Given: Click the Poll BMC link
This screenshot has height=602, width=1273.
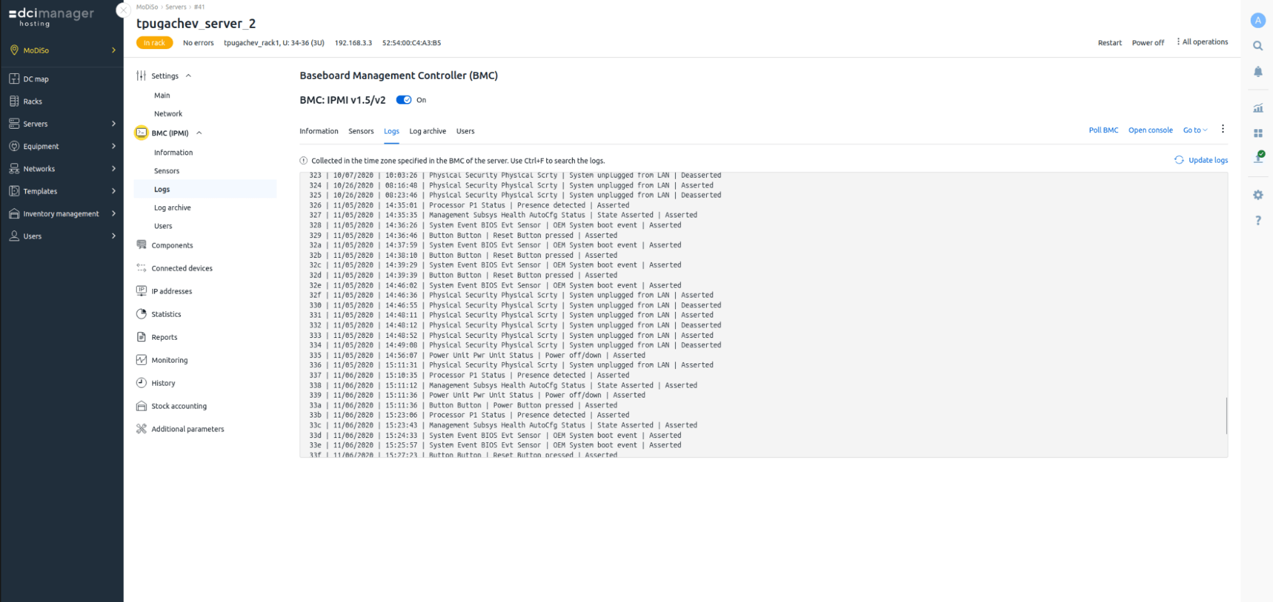Looking at the screenshot, I should [x=1103, y=130].
